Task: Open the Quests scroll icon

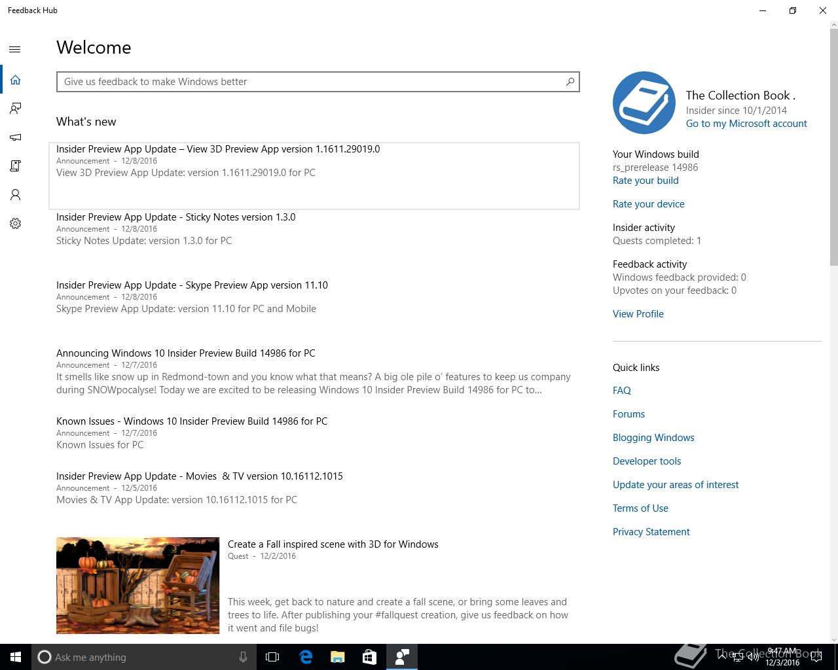Action: coord(15,166)
